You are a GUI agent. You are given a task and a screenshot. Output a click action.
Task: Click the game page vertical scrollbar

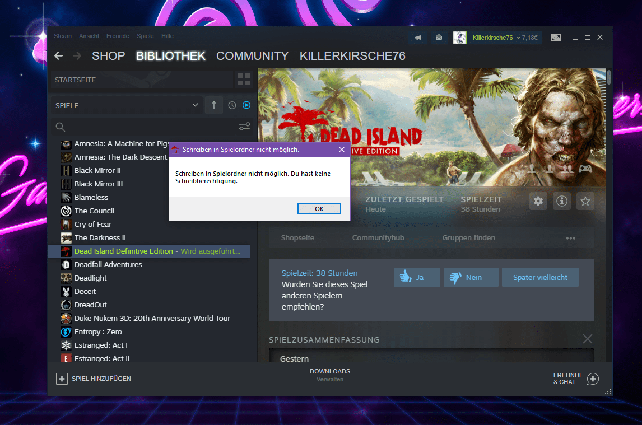[609, 77]
